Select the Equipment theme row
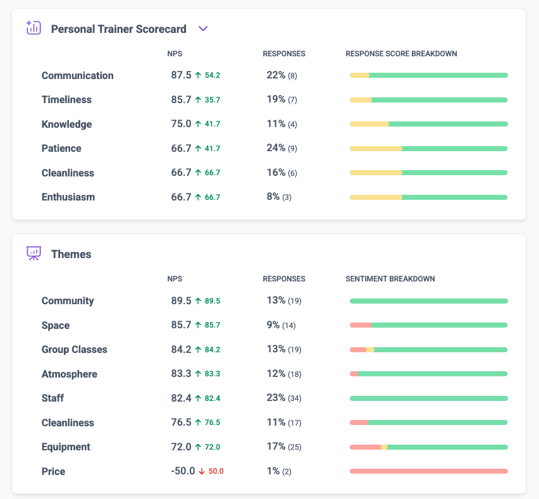Image resolution: width=539 pixels, height=499 pixels. 269,447
